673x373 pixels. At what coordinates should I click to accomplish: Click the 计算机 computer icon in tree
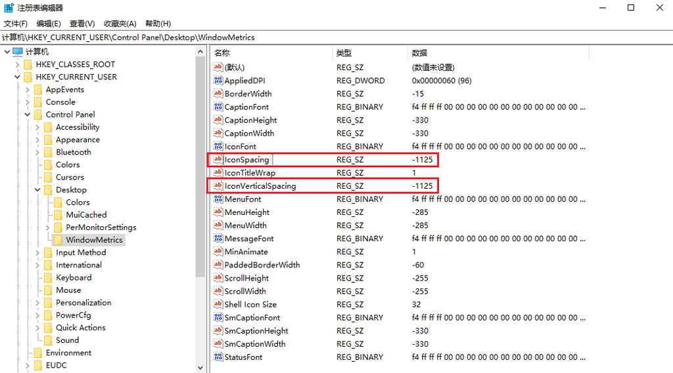pyautogui.click(x=18, y=52)
